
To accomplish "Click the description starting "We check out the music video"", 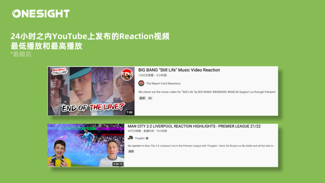I will (x=207, y=92).
